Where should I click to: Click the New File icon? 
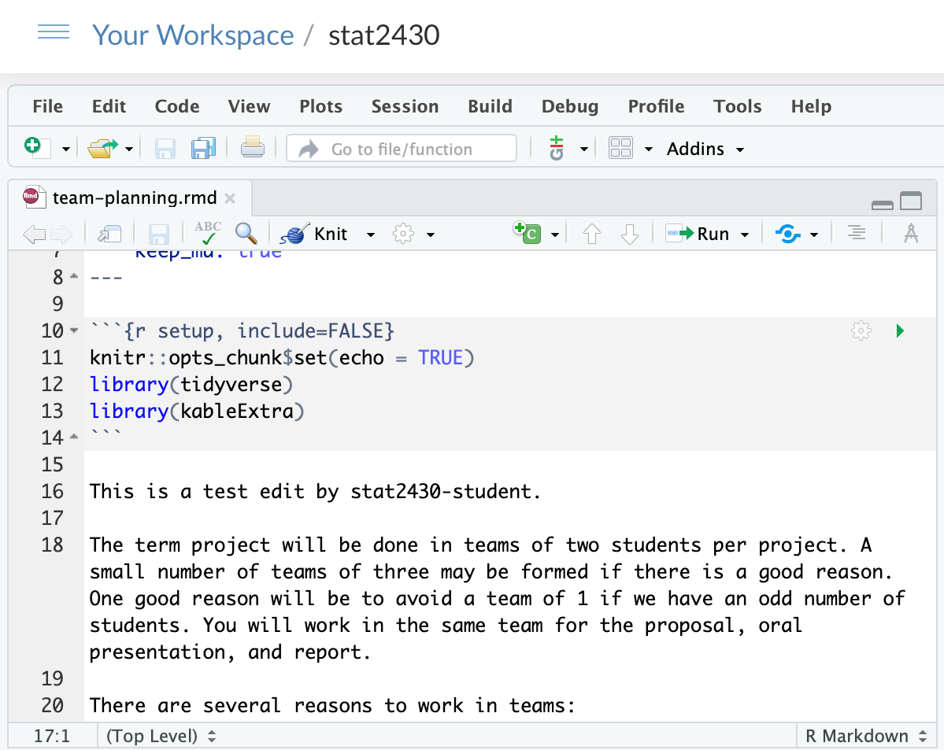36,147
